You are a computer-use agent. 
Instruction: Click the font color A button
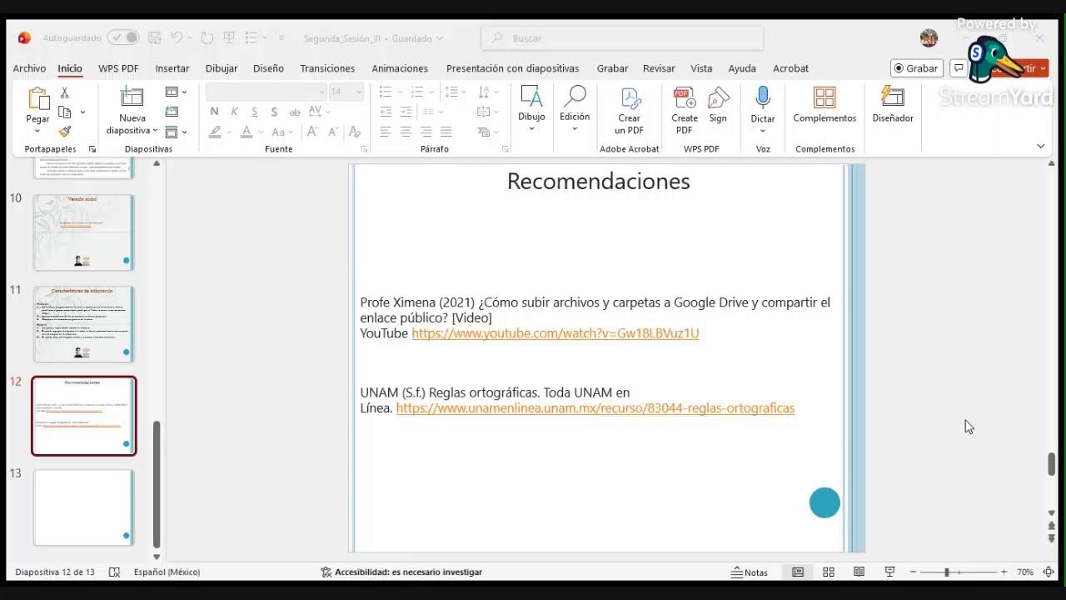point(246,132)
